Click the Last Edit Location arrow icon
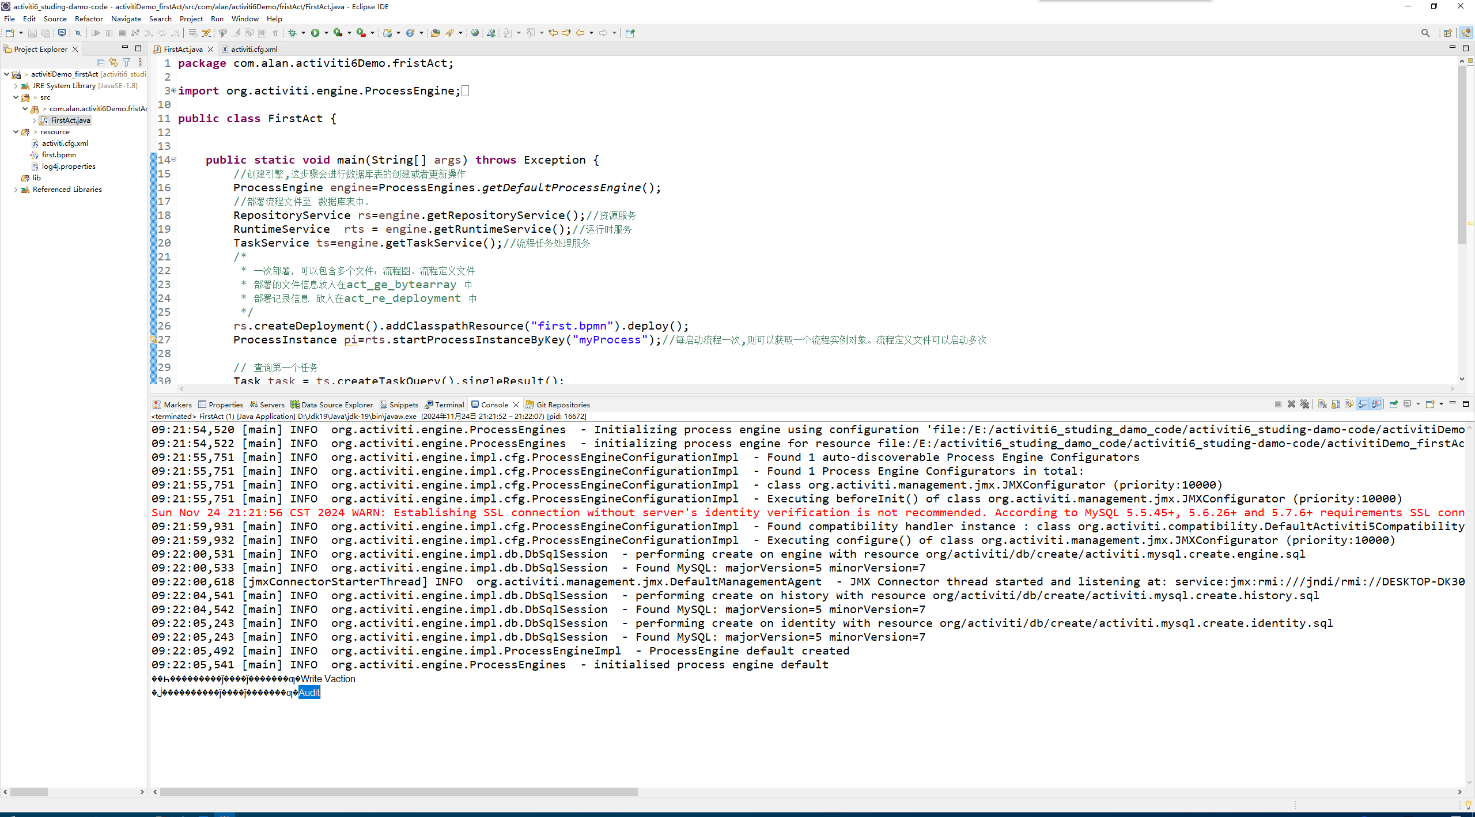 click(553, 33)
